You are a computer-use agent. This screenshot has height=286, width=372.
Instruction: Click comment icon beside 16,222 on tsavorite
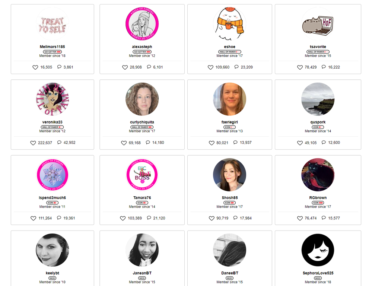click(324, 67)
